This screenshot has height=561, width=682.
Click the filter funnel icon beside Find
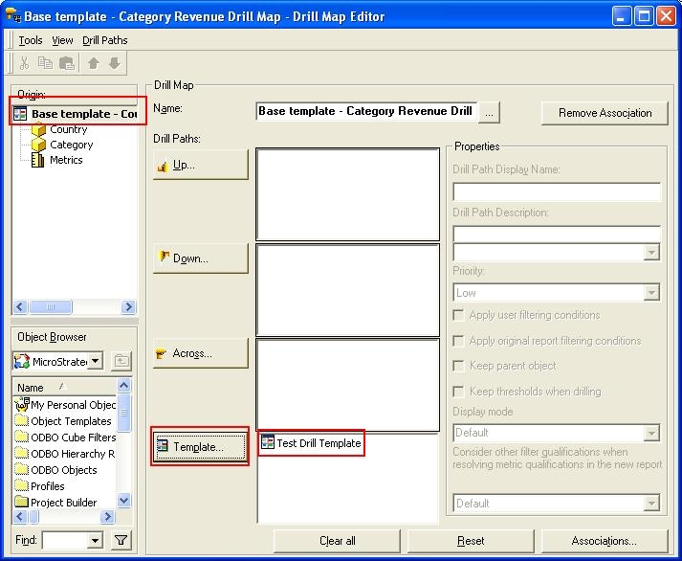[x=121, y=541]
